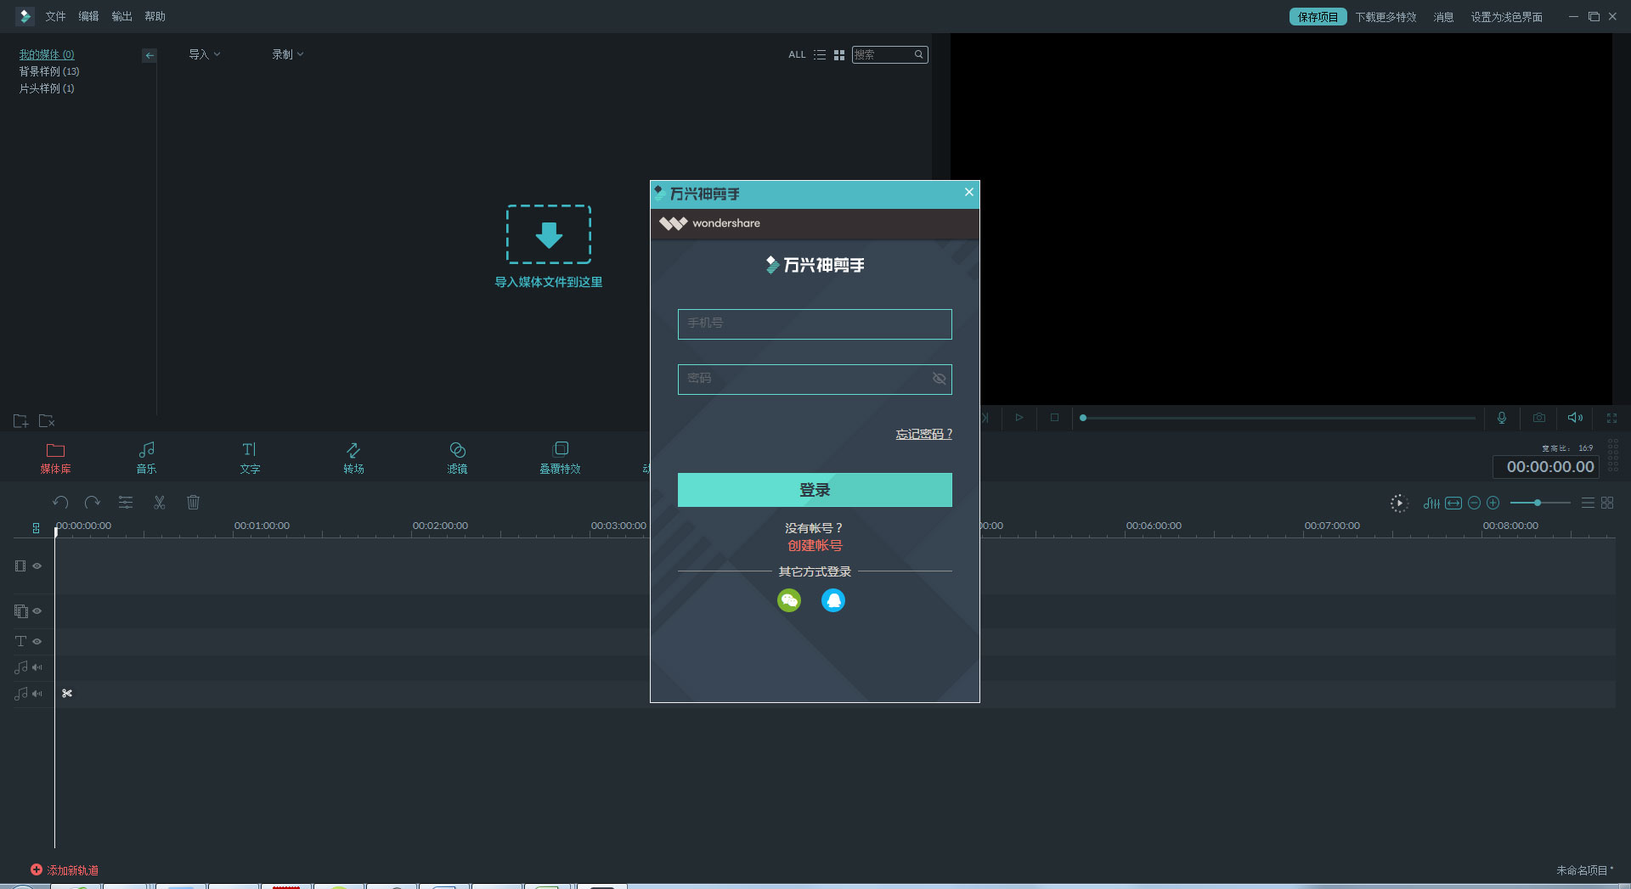The width and height of the screenshot is (1631, 889).
Task: Open the 文件 menu
Action: pos(55,16)
